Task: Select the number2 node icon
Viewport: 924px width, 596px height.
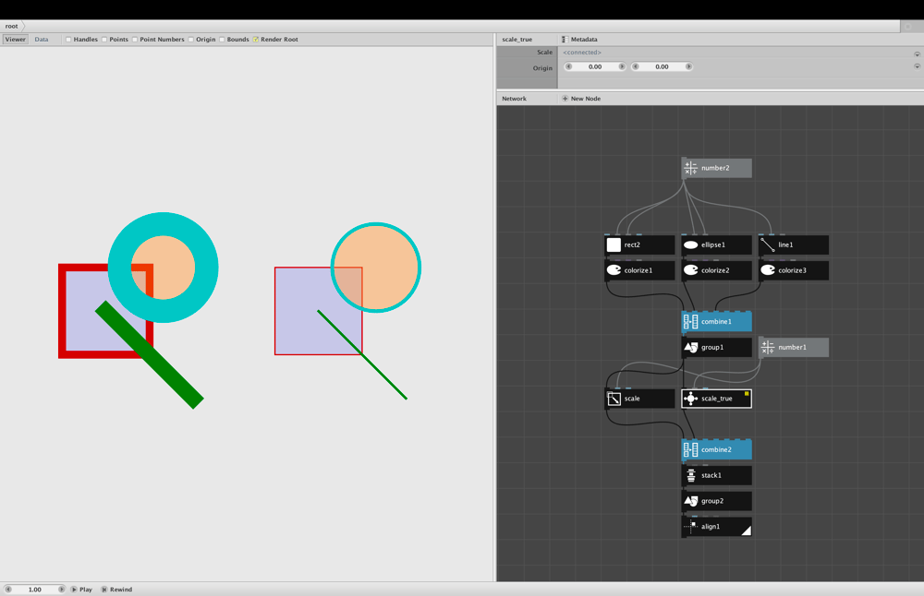Action: click(690, 168)
